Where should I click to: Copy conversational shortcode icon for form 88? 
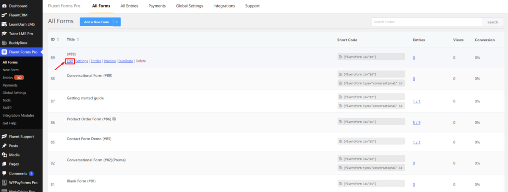click(340, 83)
